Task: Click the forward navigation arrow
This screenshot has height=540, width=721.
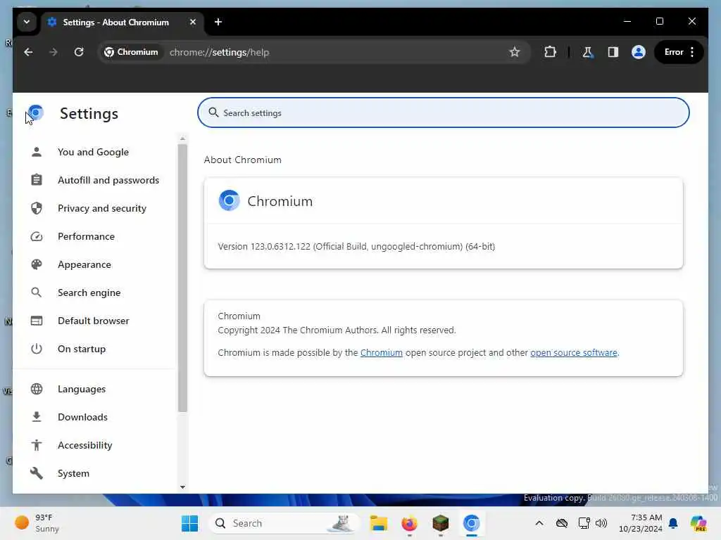Action: [54, 52]
